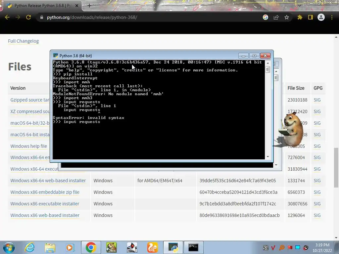The image size is (339, 254).
Task: Click the blue monitor tray icon
Action: [x=298, y=247]
